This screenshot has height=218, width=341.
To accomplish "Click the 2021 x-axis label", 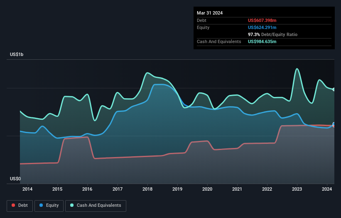I will pos(237,189).
